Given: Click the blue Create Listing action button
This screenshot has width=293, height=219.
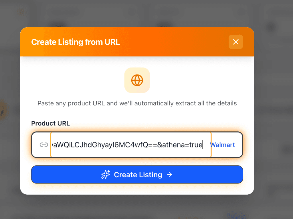Looking at the screenshot, I should click(x=137, y=174).
